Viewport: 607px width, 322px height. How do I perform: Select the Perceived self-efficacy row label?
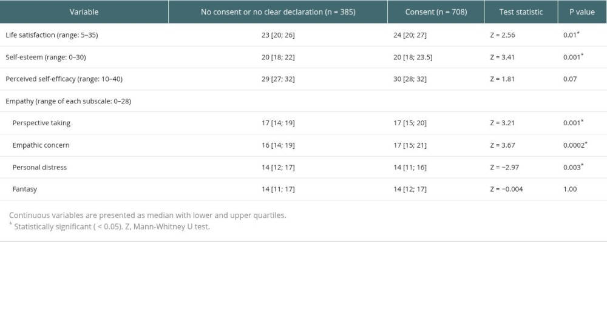[x=64, y=79]
